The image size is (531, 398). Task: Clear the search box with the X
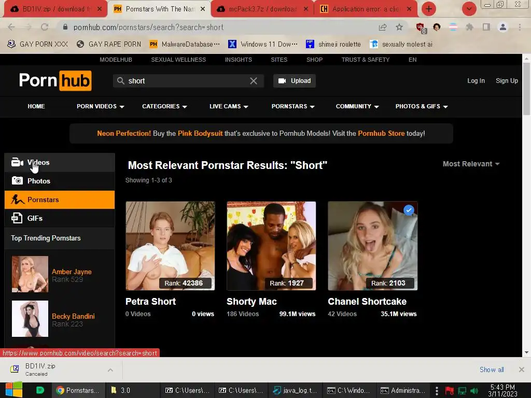[x=253, y=81]
